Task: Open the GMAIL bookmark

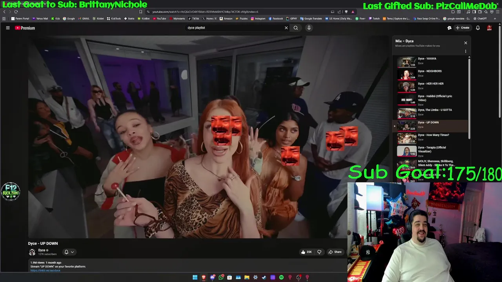Action: (x=84, y=18)
